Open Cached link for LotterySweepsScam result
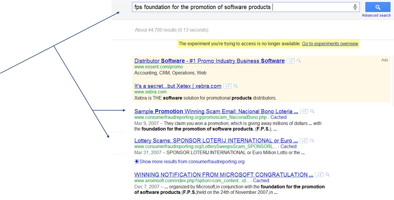 tap(289, 147)
